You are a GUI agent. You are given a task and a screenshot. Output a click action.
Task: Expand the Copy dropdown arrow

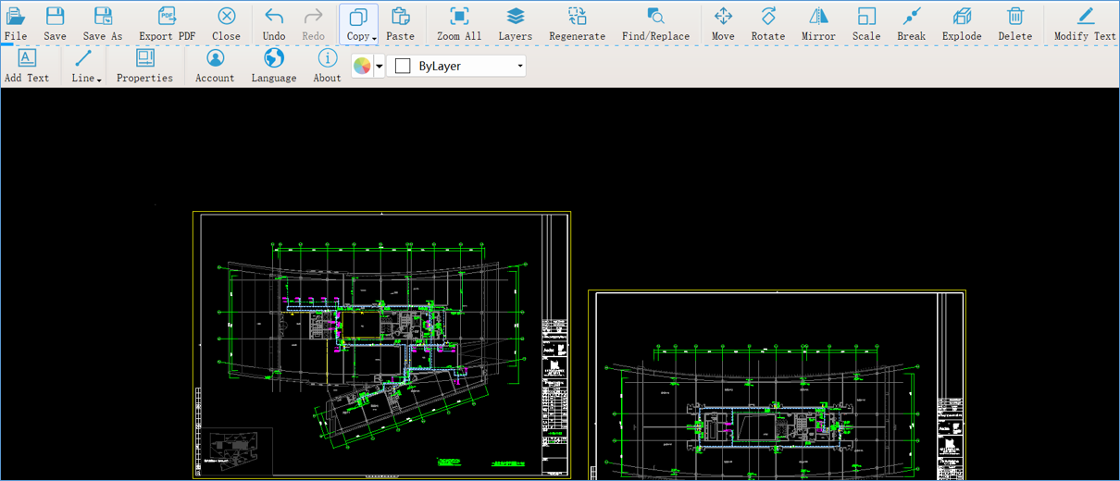(374, 38)
